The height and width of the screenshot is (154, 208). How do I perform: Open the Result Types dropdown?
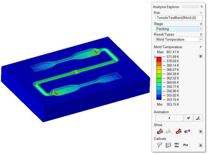pyautogui.click(x=179, y=40)
